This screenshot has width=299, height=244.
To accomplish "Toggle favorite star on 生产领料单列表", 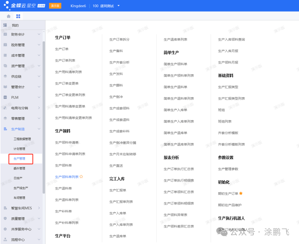I will click(x=81, y=177).
